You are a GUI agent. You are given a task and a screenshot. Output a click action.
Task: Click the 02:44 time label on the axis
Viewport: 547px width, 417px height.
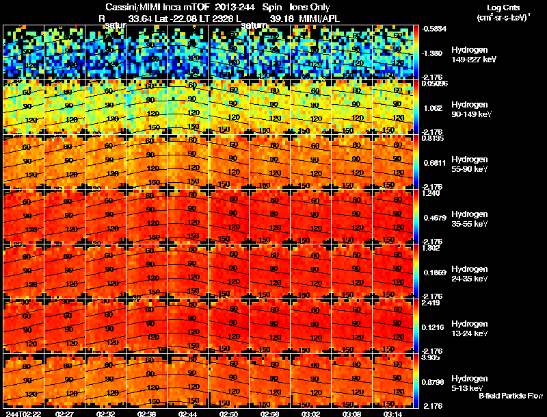187,414
